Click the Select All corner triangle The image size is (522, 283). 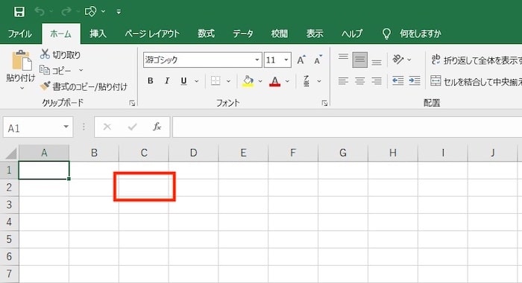tap(10, 153)
